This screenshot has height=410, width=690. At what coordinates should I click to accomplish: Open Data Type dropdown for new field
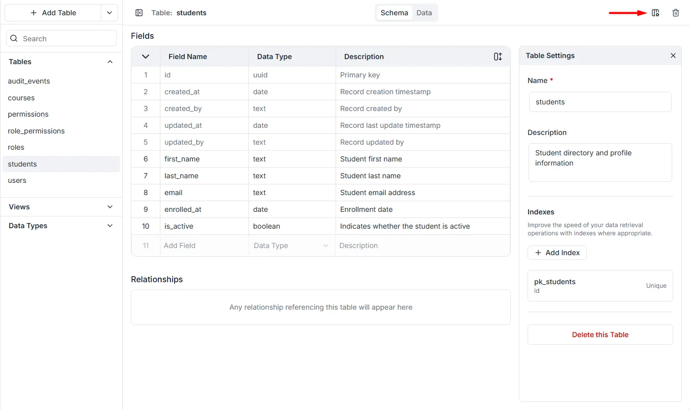coord(326,245)
